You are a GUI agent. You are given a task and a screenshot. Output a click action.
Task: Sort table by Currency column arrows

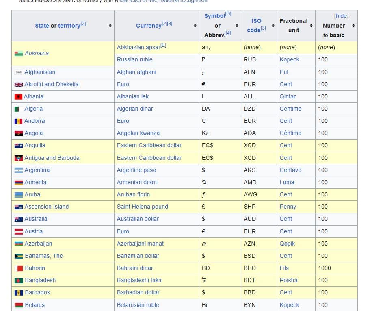[x=195, y=26]
